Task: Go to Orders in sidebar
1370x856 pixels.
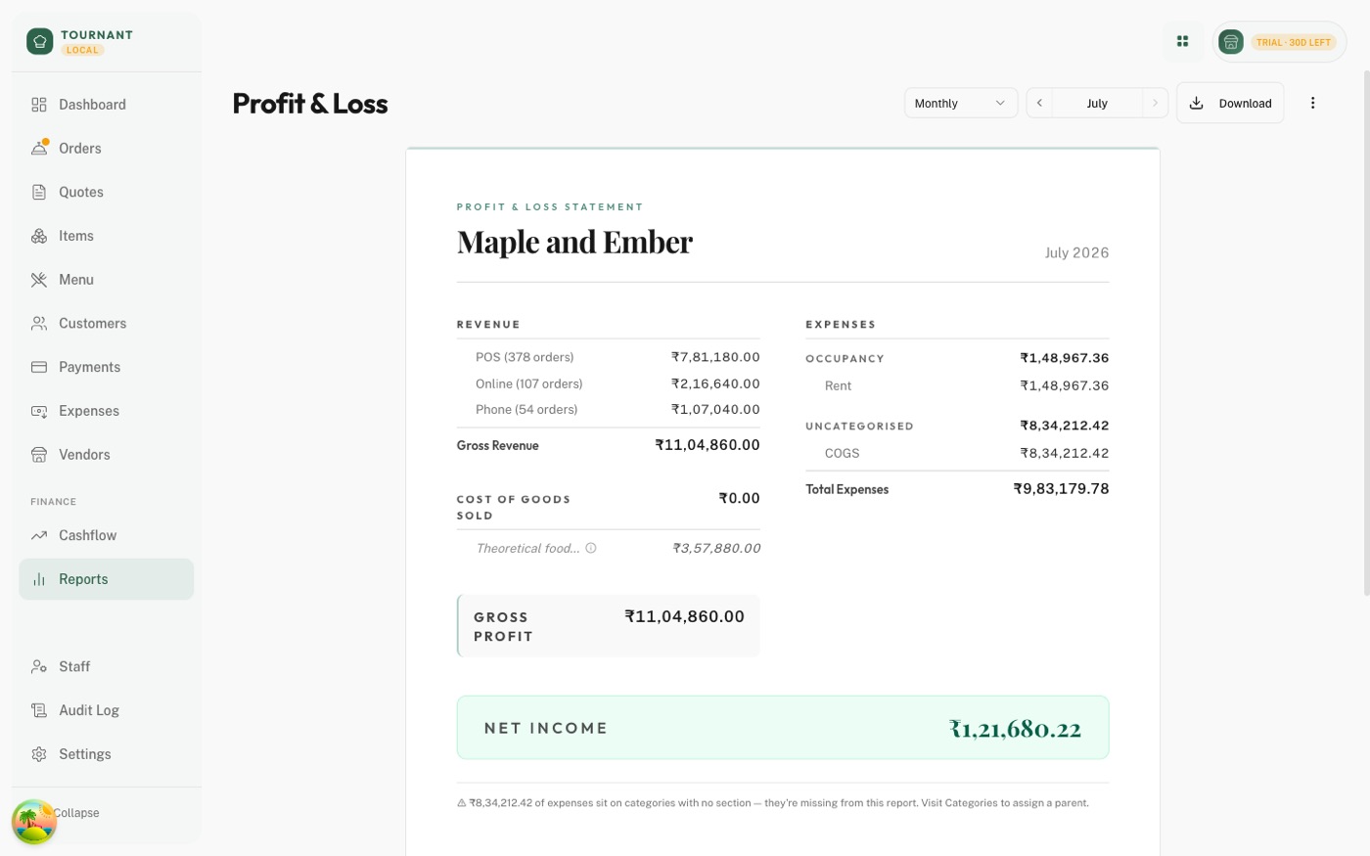Action: (107, 149)
